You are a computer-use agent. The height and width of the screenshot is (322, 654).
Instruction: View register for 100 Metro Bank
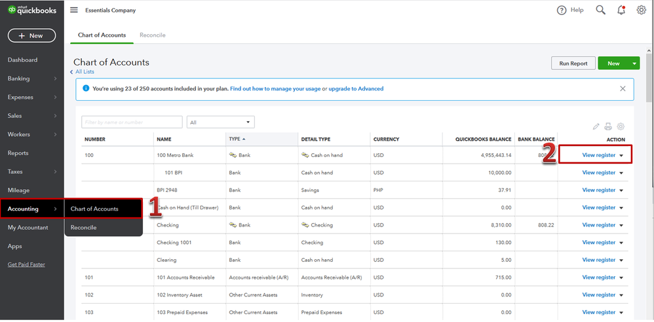pos(598,155)
